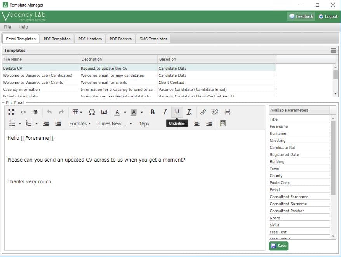Image resolution: width=341 pixels, height=257 pixels.
Task: Open the source code editor view
Action: click(23, 112)
